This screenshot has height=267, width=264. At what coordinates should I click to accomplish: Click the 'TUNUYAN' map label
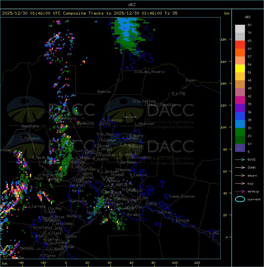67,247
